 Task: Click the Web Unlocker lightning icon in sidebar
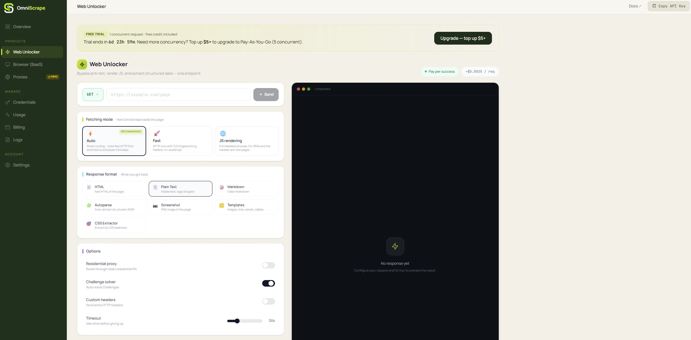pyautogui.click(x=8, y=52)
